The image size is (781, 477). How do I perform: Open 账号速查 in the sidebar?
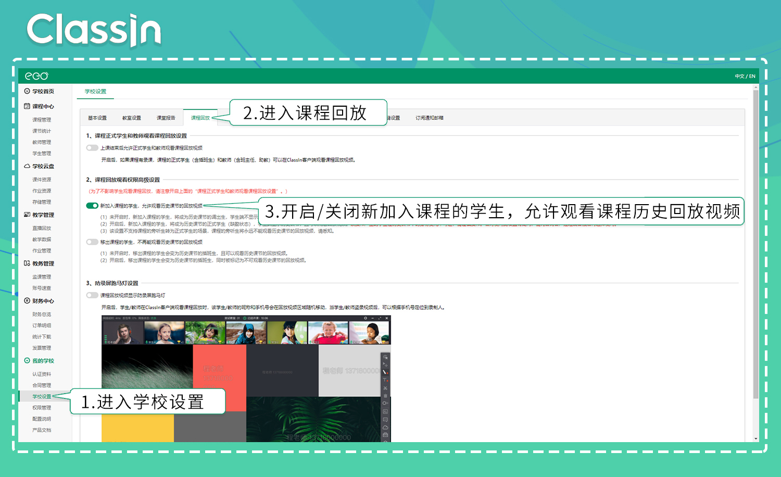(x=42, y=288)
